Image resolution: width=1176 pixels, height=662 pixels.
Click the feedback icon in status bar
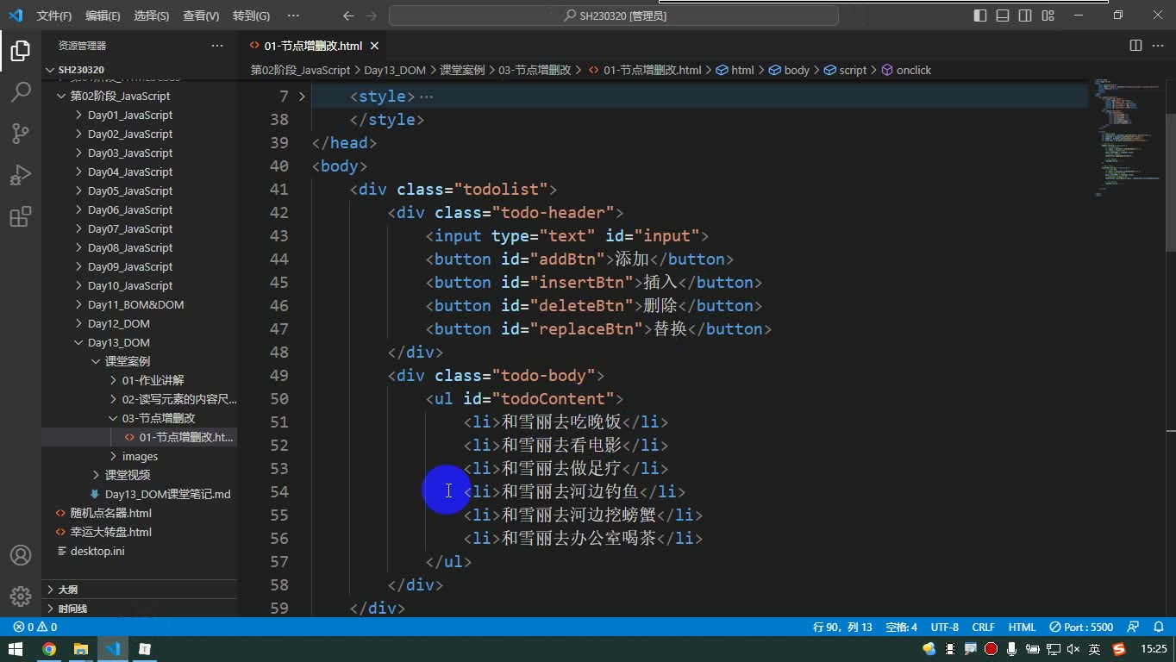[1134, 628]
